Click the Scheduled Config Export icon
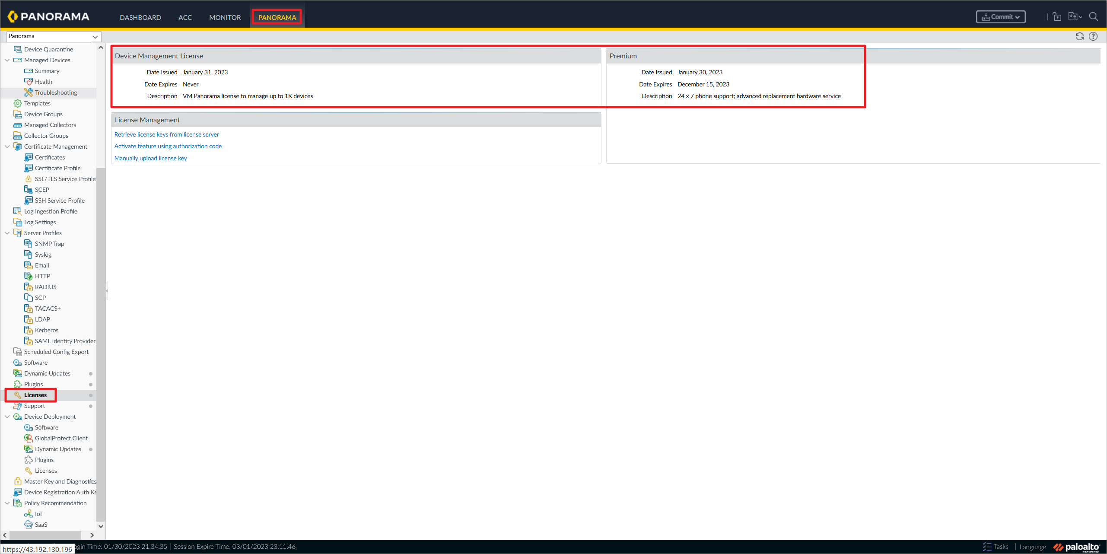Screen dimensions: 1107x554 coord(18,352)
